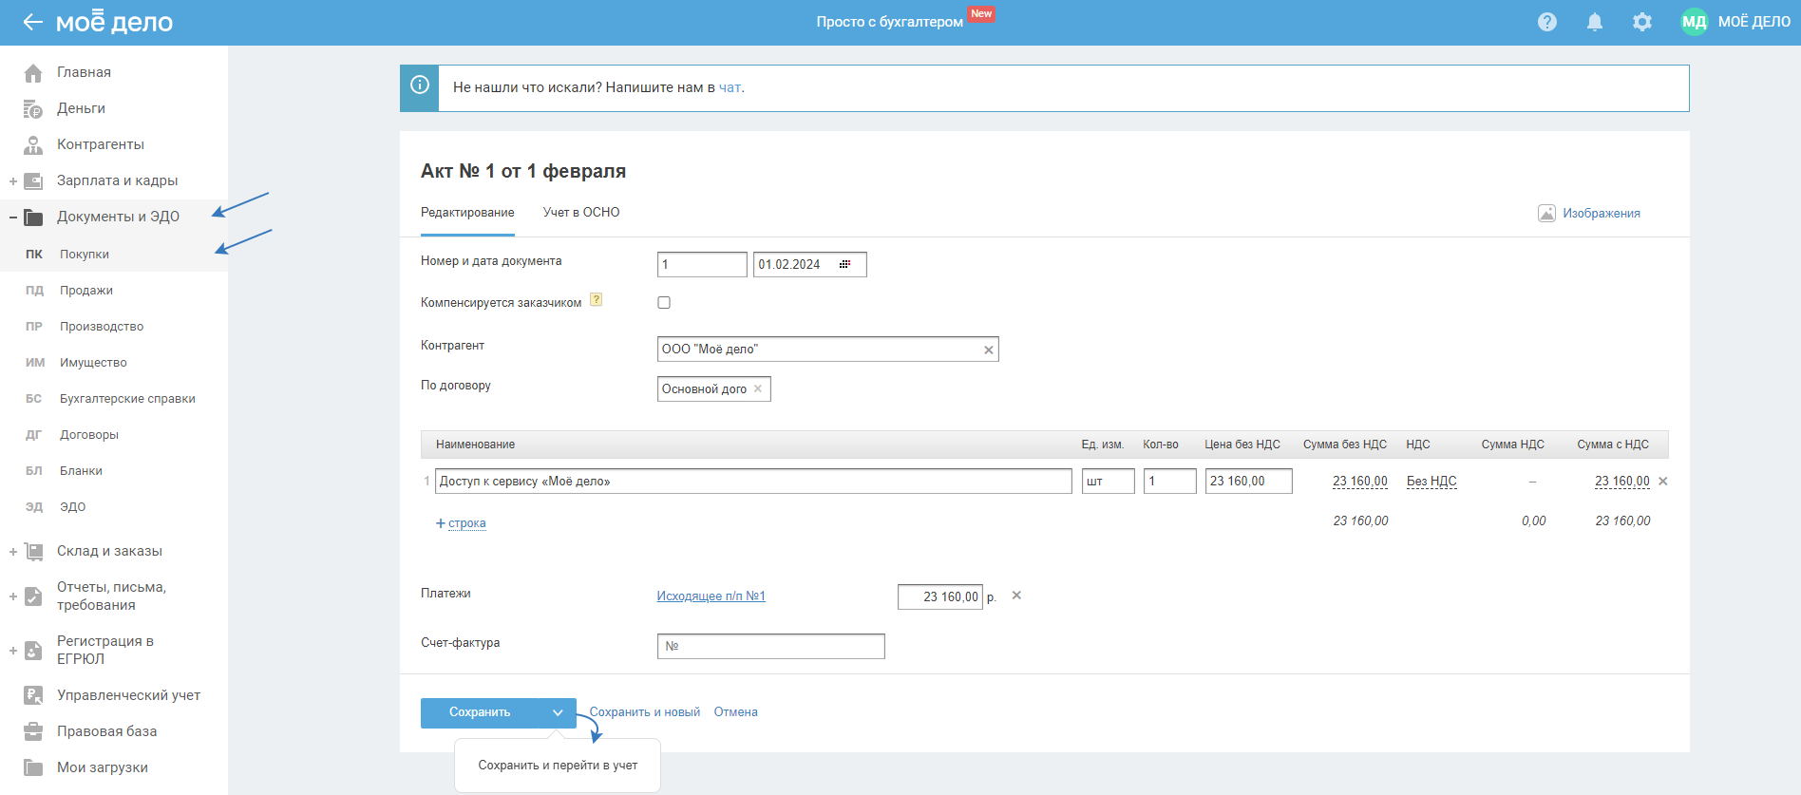Image resolution: width=1801 pixels, height=795 pixels.
Task: Click the Зарплата и кадры wallet icon
Action: 33,181
